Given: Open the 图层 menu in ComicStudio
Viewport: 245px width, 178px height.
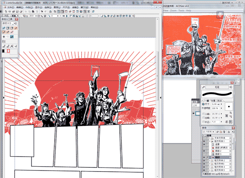Looking at the screenshot, I should [57, 7].
